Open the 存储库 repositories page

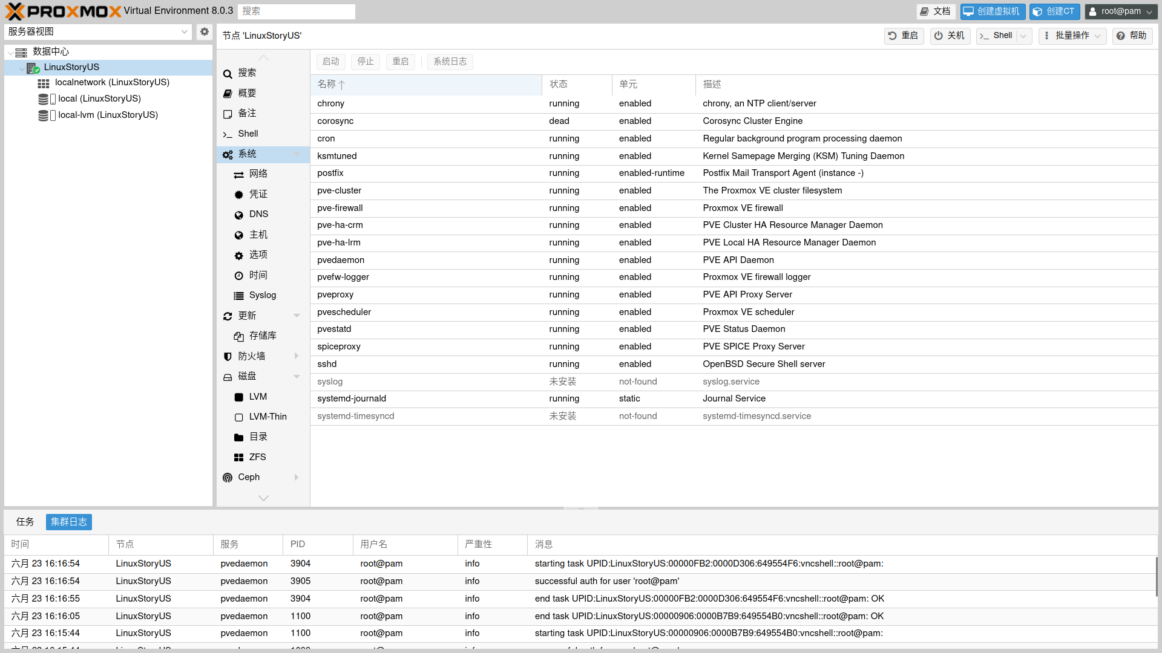[x=263, y=336]
